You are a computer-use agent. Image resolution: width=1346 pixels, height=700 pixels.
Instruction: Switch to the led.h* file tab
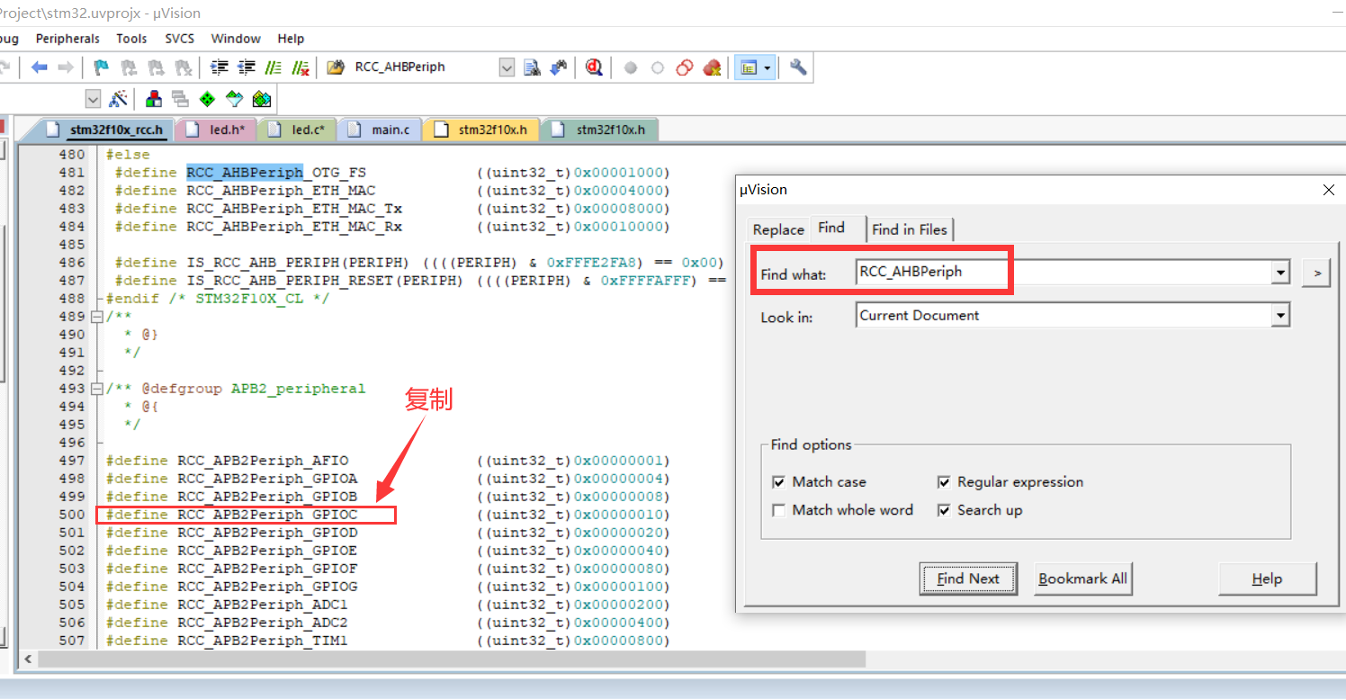(x=220, y=130)
